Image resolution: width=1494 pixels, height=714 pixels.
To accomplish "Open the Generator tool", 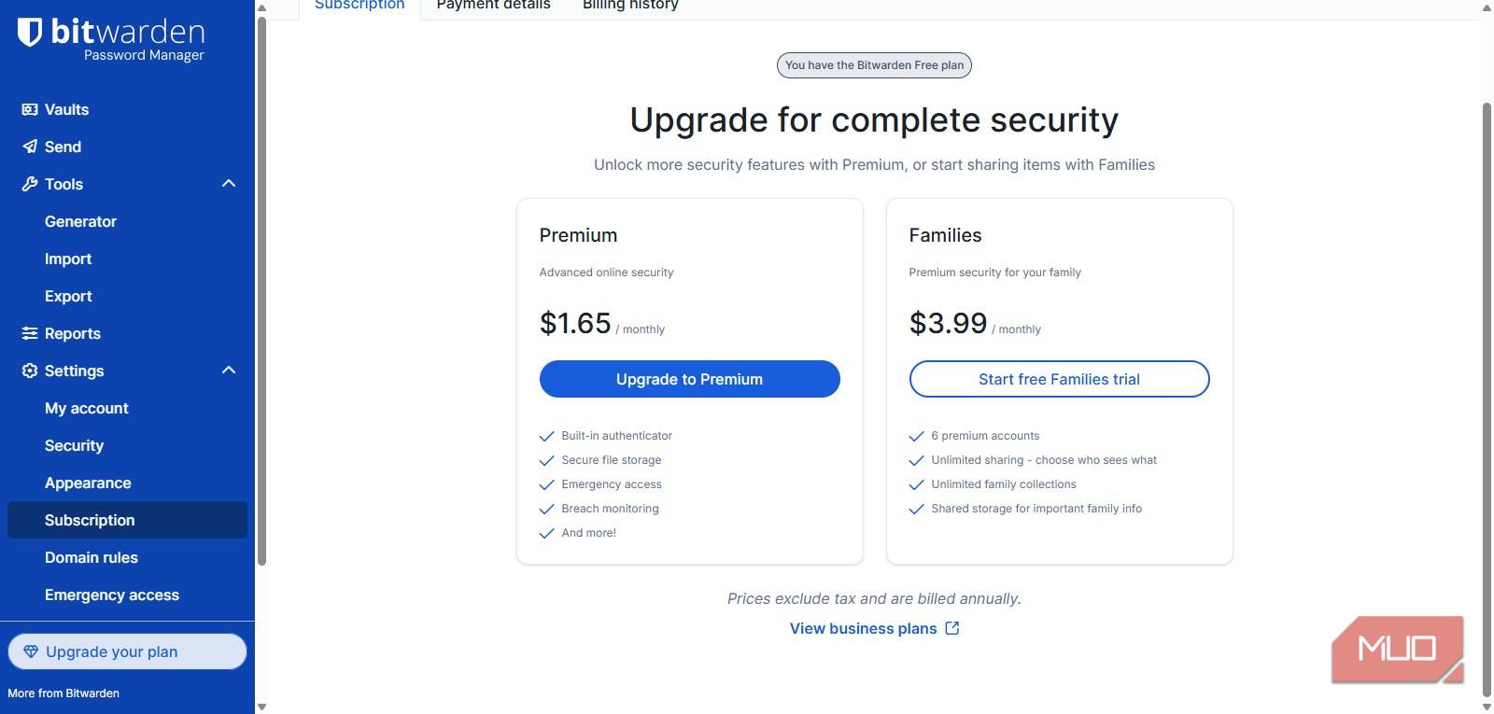I will tap(80, 221).
